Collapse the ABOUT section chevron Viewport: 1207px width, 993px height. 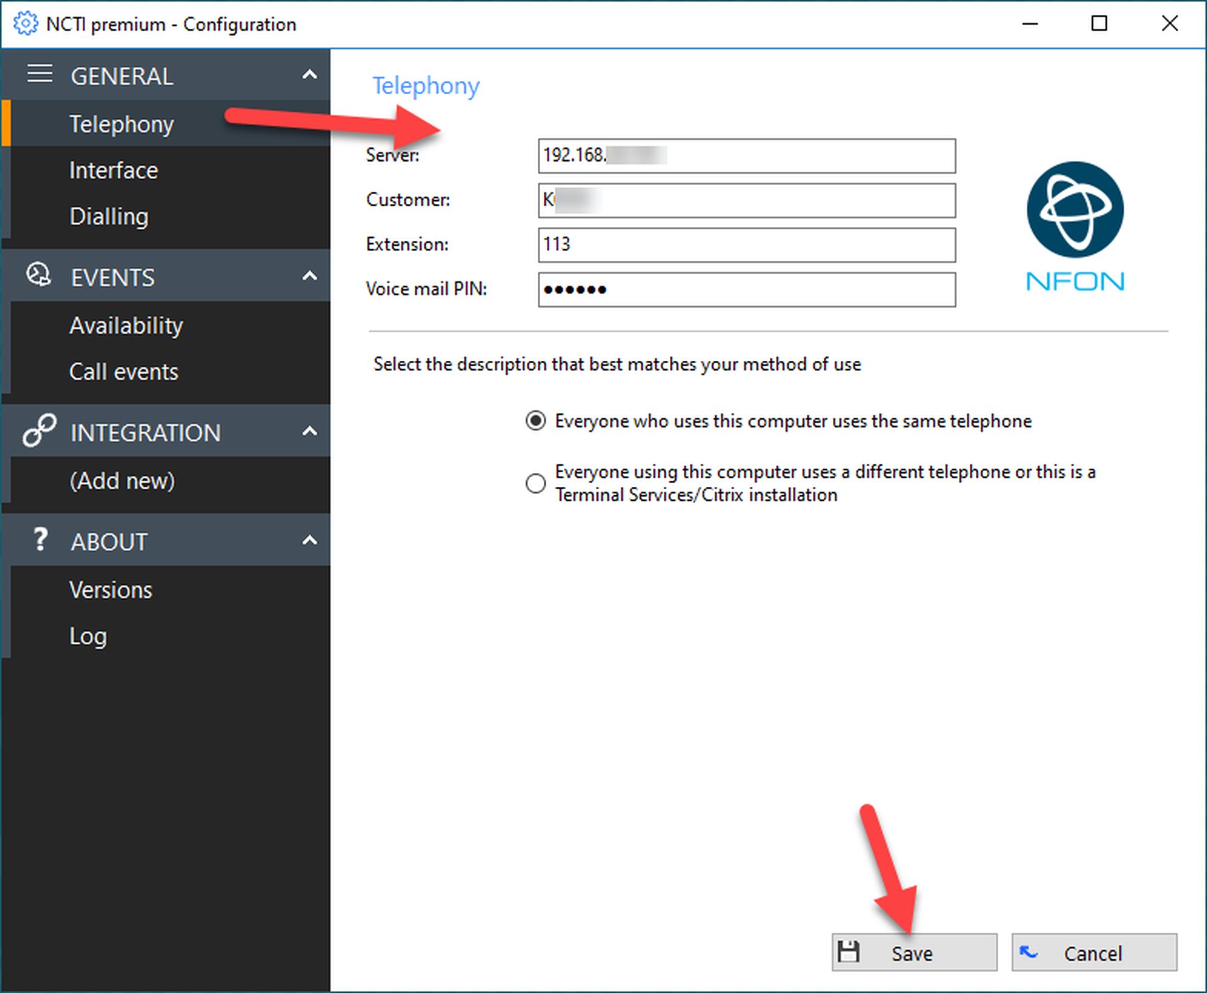point(310,540)
